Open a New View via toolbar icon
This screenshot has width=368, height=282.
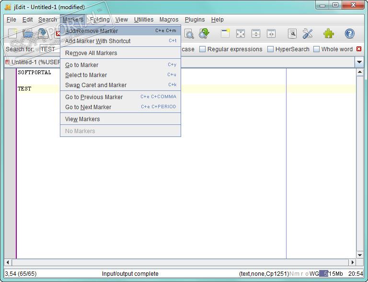pyautogui.click(x=225, y=34)
